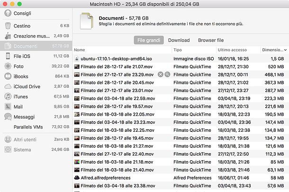The image size is (289, 192).
Task: Select the Messaggi chat bubble icon
Action: [8, 117]
